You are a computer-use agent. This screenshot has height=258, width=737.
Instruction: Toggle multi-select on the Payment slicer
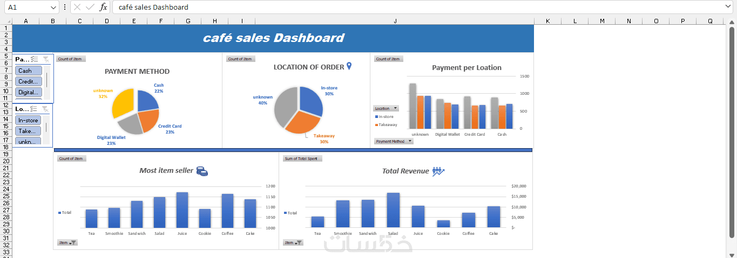[x=35, y=59]
